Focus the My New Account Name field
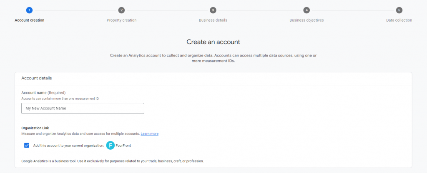The image size is (427, 173). tap(83, 108)
